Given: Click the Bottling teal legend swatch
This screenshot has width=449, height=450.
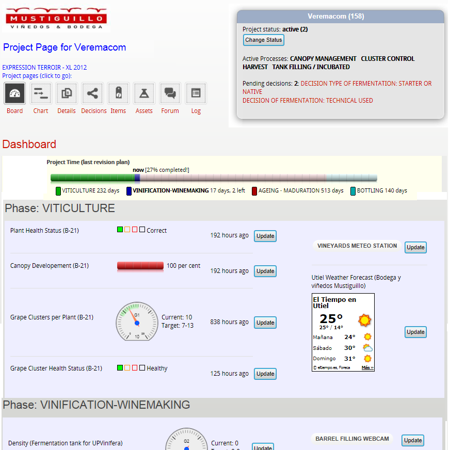Looking at the screenshot, I should (353, 191).
